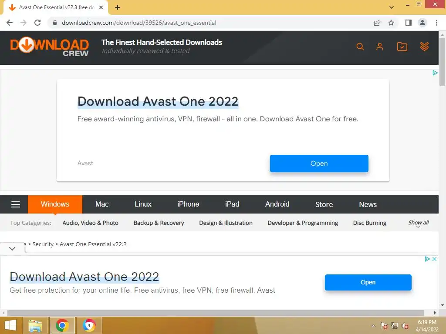The height and width of the screenshot is (334, 446).
Task: Click the muted volume tray icon
Action: click(x=405, y=326)
